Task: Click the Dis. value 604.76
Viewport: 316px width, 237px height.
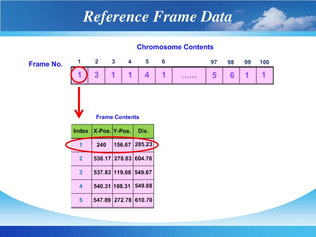Action: [x=143, y=158]
